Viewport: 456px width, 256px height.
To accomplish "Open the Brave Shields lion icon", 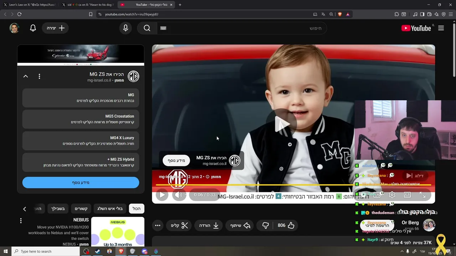I will 340,14.
